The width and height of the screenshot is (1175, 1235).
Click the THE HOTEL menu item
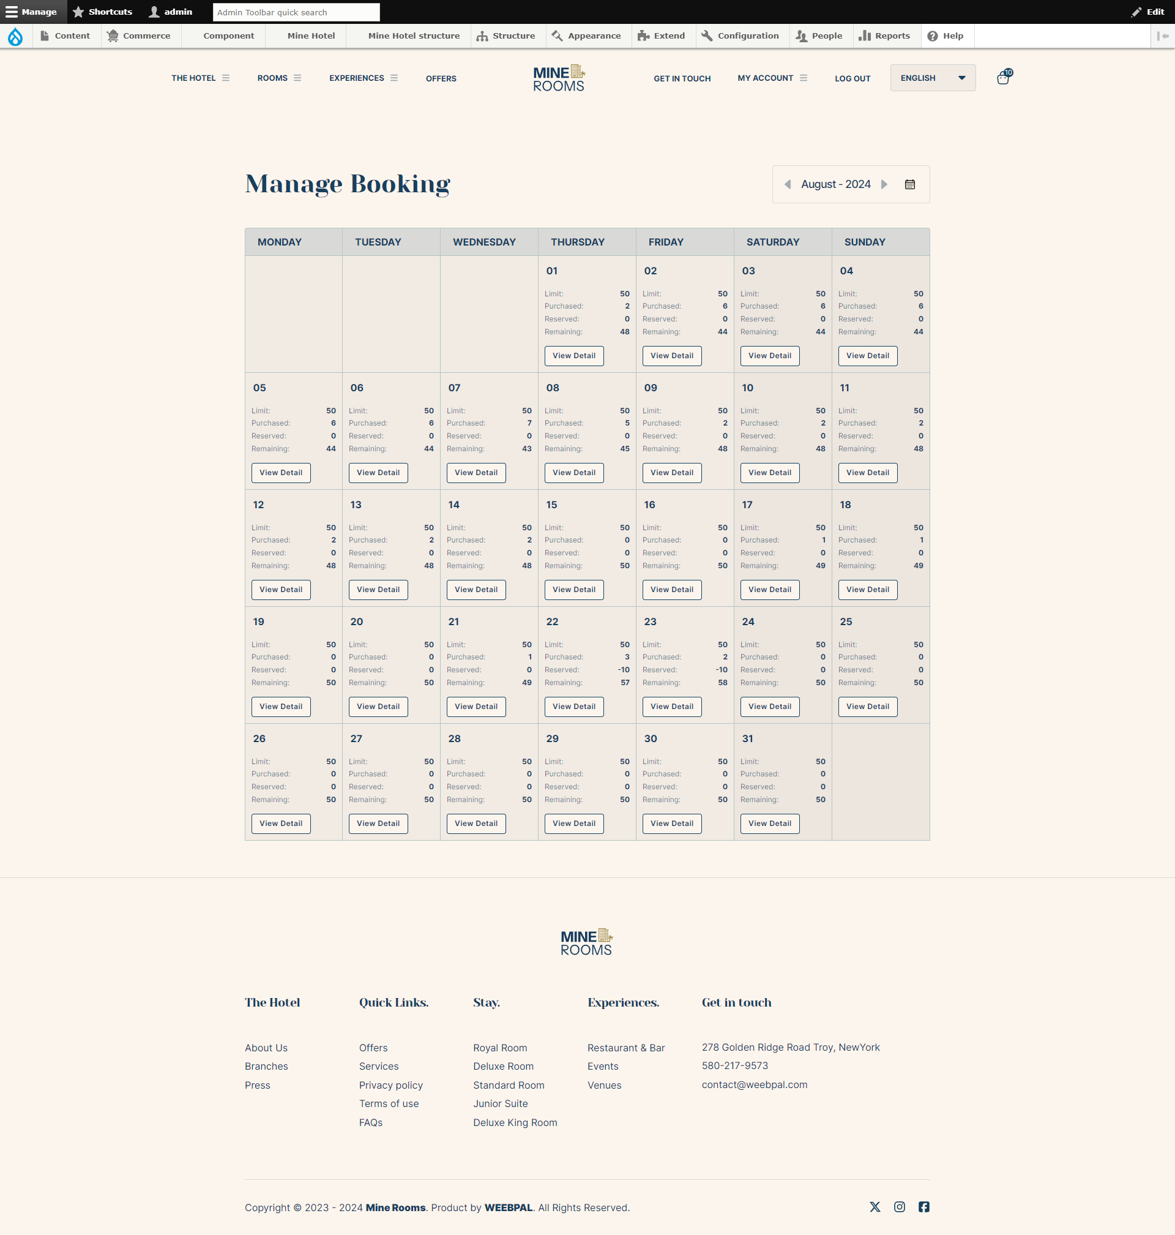pyautogui.click(x=193, y=78)
